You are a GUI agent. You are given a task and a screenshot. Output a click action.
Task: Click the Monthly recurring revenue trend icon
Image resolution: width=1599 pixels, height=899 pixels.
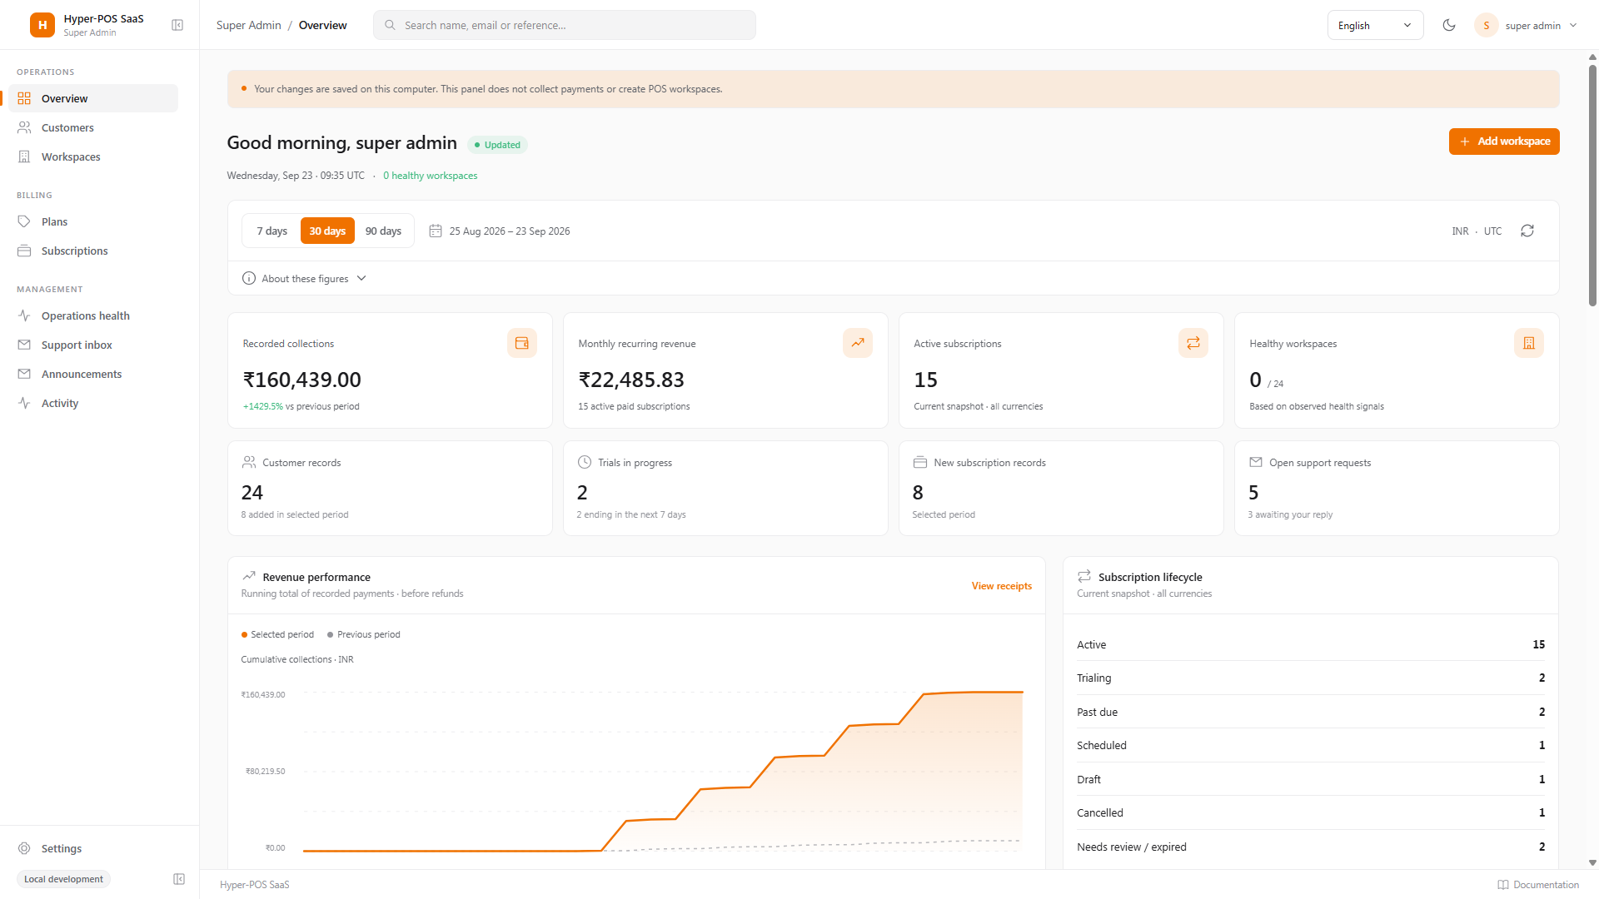coord(858,343)
